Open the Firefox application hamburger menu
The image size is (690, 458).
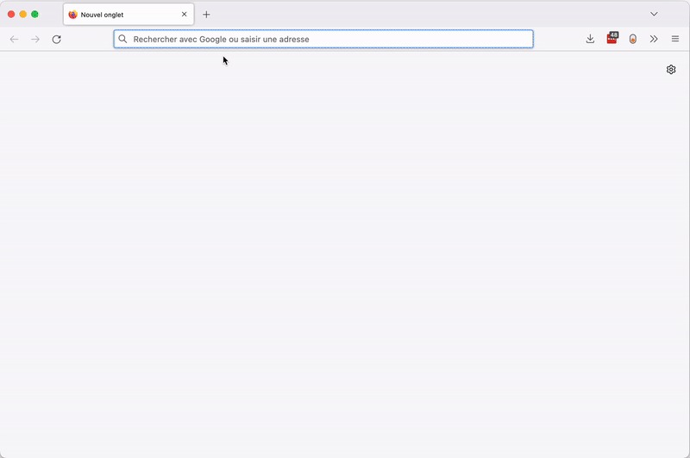tap(675, 39)
